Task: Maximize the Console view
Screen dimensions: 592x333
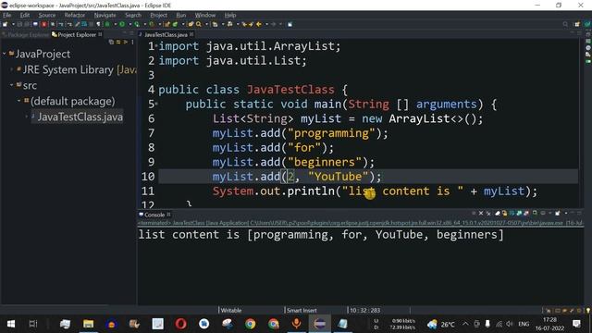Action: tap(580, 214)
